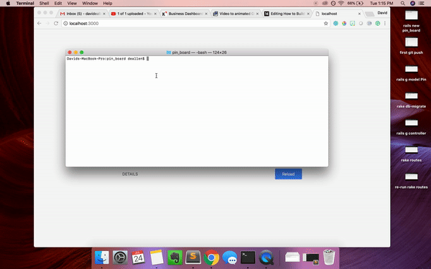Click Chrome's back arrow button
This screenshot has height=269, width=431.
(40, 24)
